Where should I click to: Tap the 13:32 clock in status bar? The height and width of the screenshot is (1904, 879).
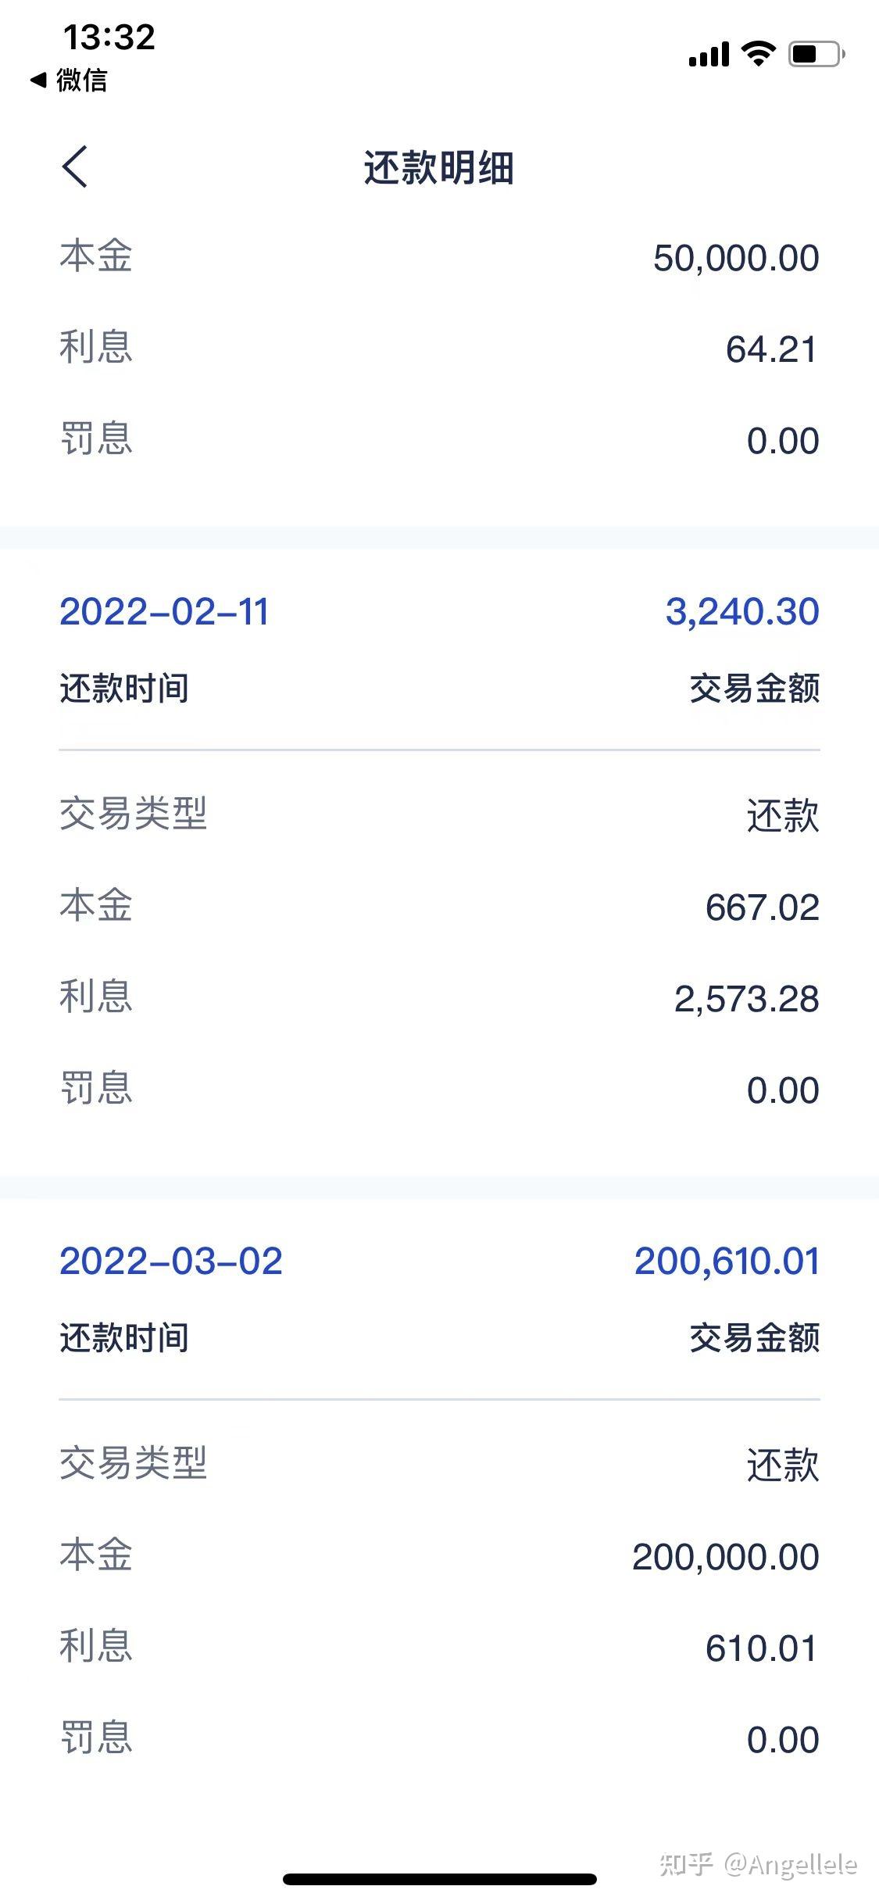109,37
